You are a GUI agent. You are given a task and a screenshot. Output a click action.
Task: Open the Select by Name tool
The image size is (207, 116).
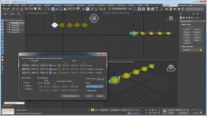(39, 9)
